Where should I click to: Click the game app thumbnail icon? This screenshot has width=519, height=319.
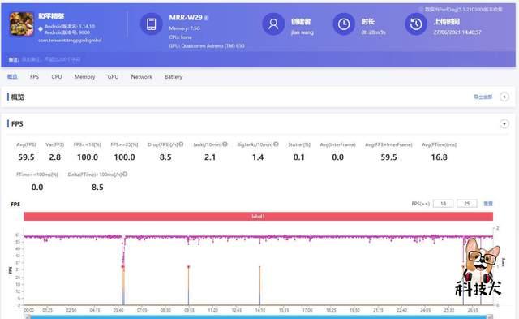click(22, 24)
